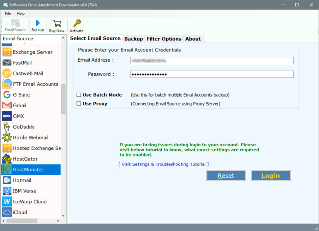
Task: Choose Horde Webmail gear icon
Action: pyautogui.click(x=7, y=137)
